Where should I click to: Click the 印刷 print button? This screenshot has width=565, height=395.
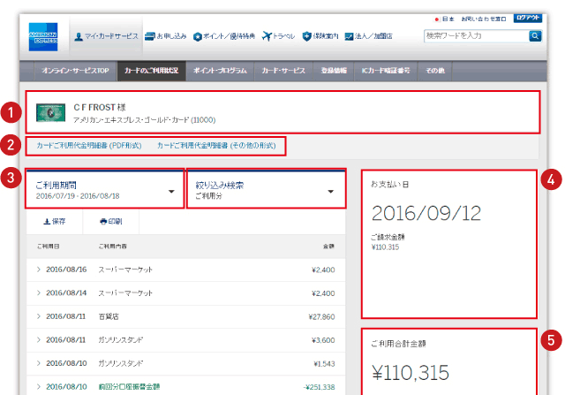(x=111, y=221)
